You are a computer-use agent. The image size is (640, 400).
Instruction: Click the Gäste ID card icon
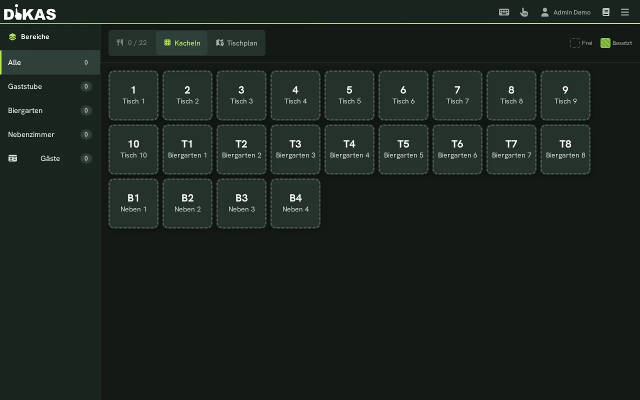[x=12, y=158]
